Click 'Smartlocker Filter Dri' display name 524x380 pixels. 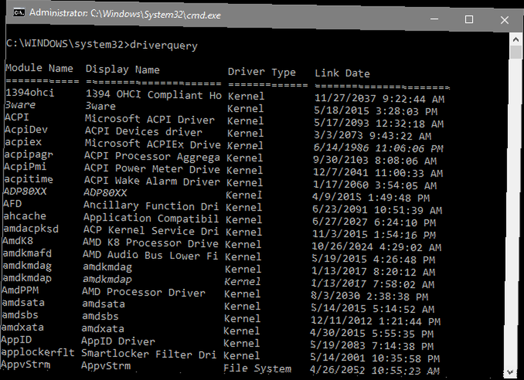pyautogui.click(x=149, y=354)
